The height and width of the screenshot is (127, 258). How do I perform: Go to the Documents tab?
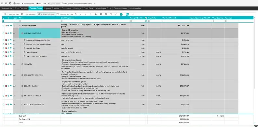[66, 8]
